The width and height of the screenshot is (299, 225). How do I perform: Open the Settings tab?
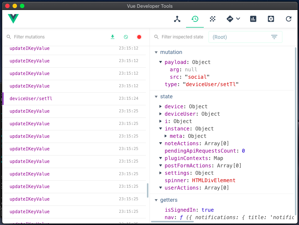[271, 19]
